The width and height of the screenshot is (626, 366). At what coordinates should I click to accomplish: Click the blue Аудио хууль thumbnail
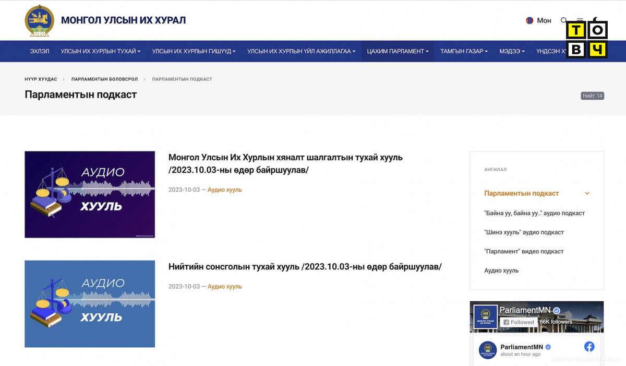(x=90, y=304)
